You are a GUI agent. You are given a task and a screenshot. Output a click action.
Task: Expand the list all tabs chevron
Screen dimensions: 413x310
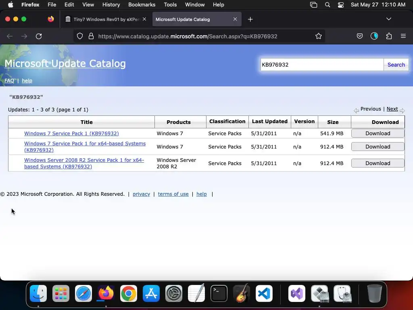pyautogui.click(x=388, y=19)
